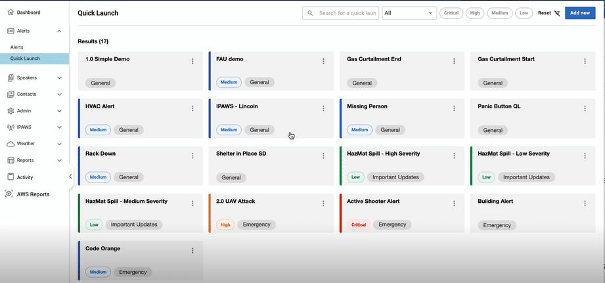Open the Weather cloud icon

tap(11, 144)
